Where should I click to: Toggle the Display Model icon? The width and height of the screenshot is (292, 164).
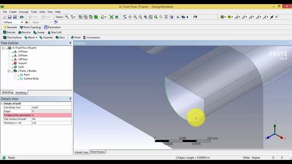click(x=183, y=17)
